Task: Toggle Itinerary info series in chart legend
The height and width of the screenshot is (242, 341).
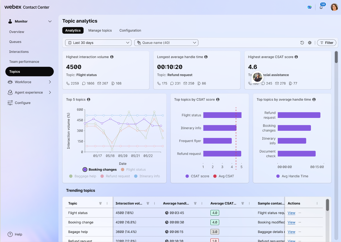Action: click(x=147, y=176)
